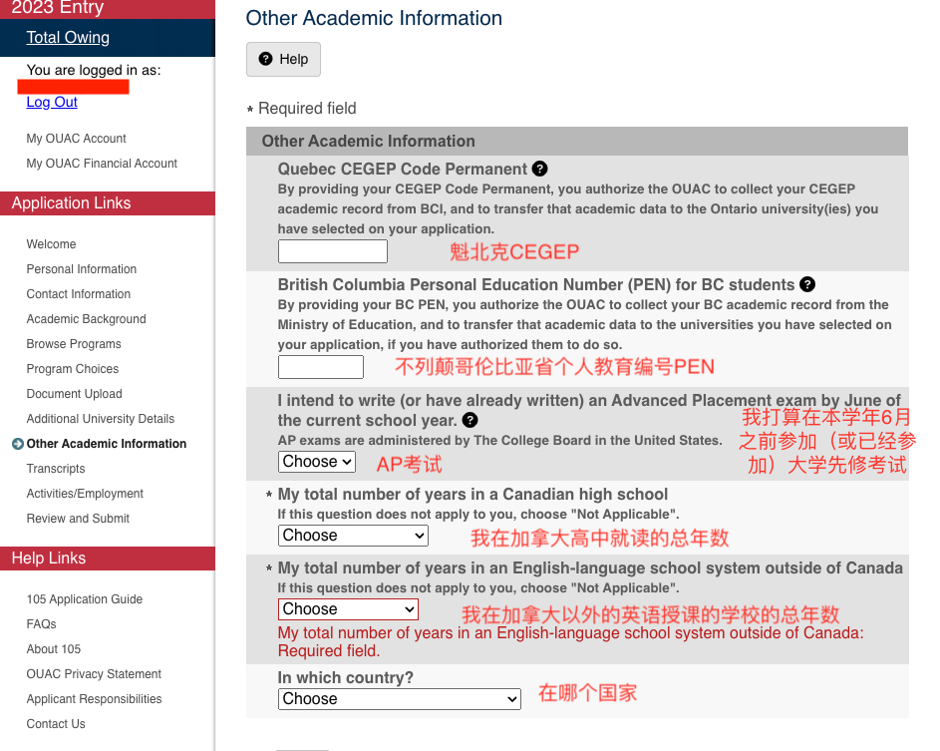This screenshot has width=940, height=751.
Task: Click the question mark on the Help button
Action: [264, 59]
